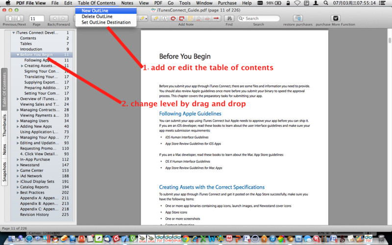Choose New OutLine from the menu
Viewport: 392px width, 245px height.
(106, 11)
